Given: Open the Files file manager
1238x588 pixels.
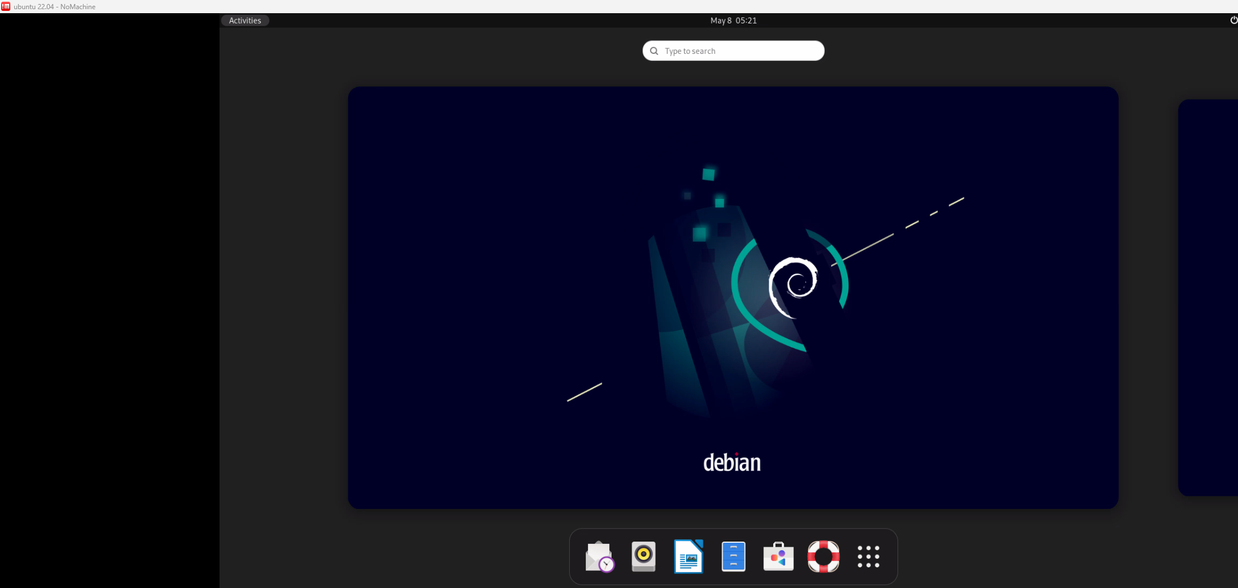Looking at the screenshot, I should [x=734, y=556].
